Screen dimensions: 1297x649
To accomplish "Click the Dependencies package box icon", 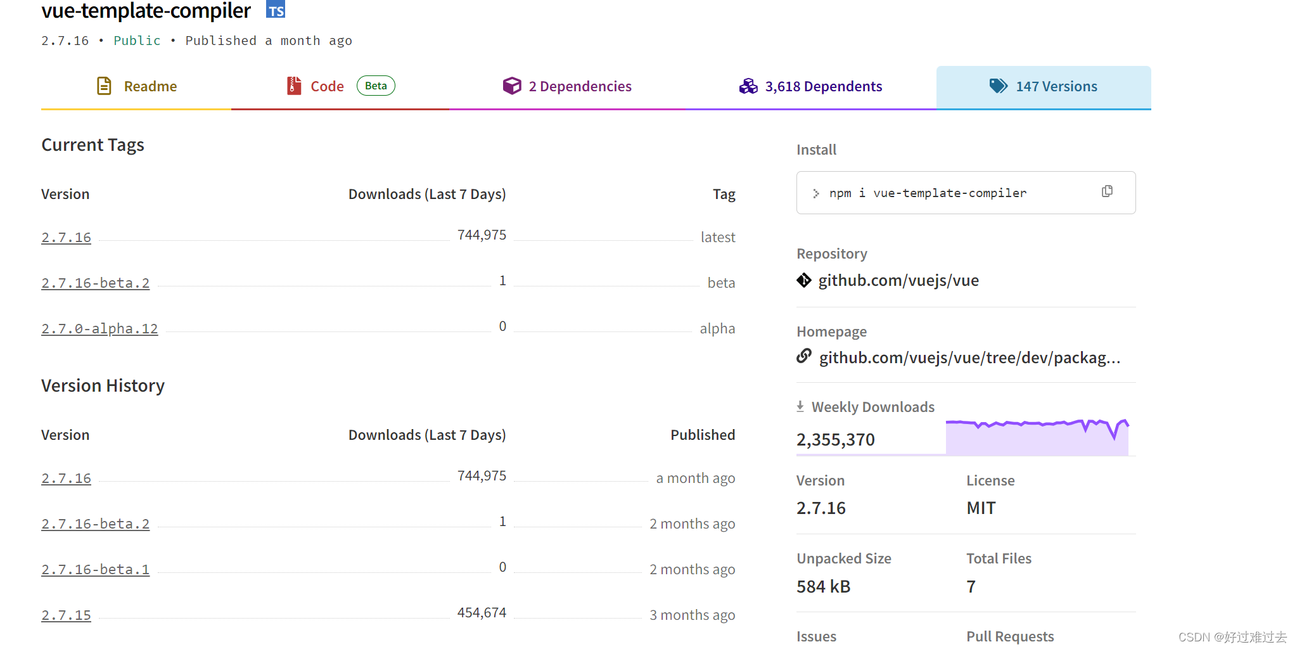I will (x=511, y=86).
